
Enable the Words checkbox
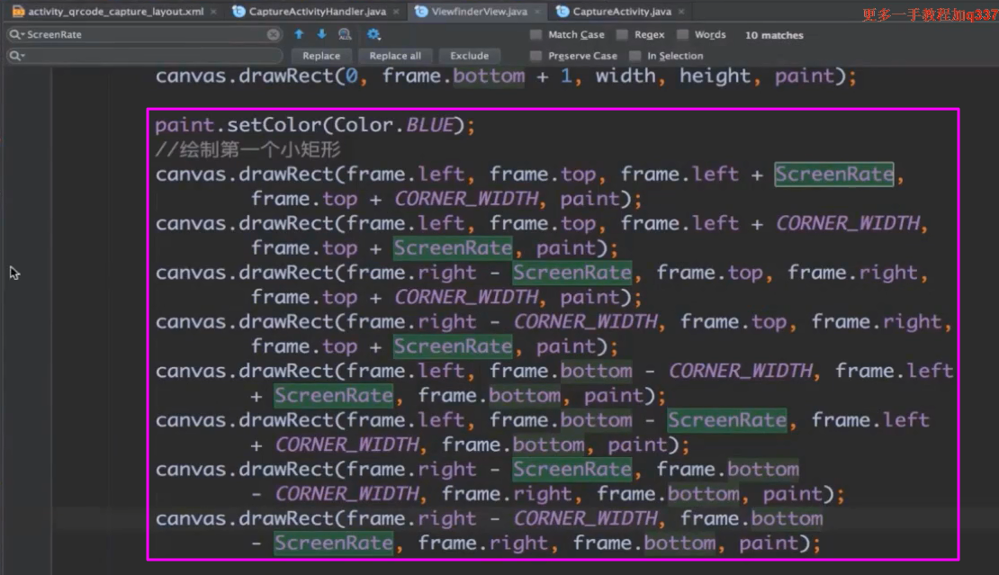tap(683, 35)
